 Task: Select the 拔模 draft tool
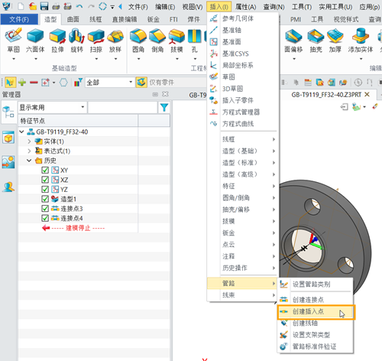click(176, 40)
